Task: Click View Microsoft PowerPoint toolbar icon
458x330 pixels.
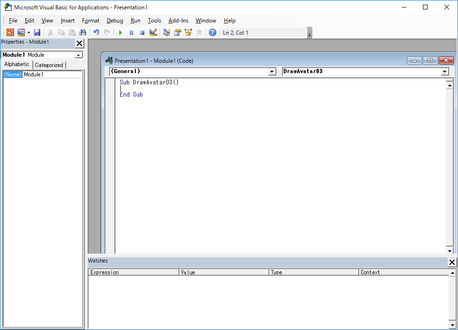Action: [x=10, y=32]
